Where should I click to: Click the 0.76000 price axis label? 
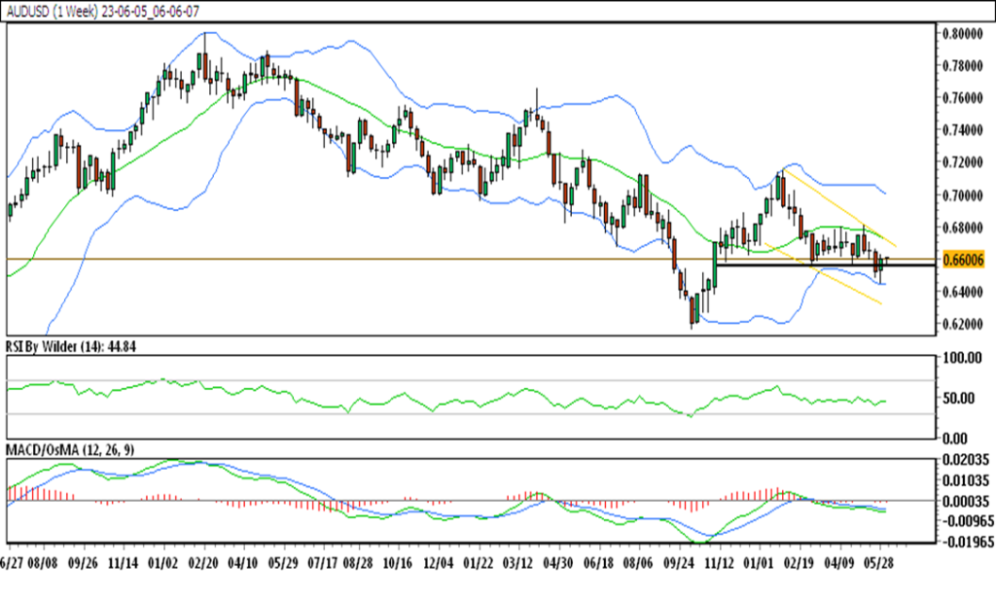(x=962, y=98)
